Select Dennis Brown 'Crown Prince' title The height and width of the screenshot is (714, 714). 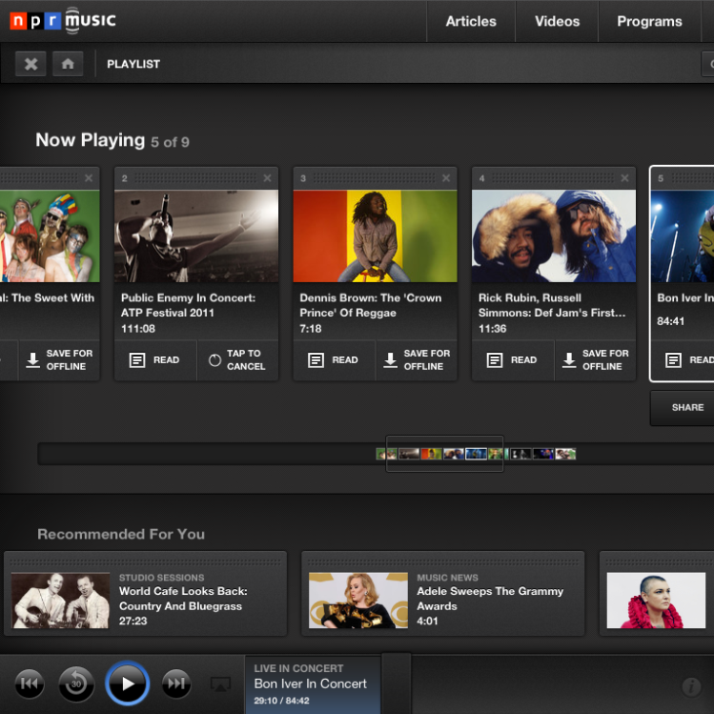tap(371, 305)
